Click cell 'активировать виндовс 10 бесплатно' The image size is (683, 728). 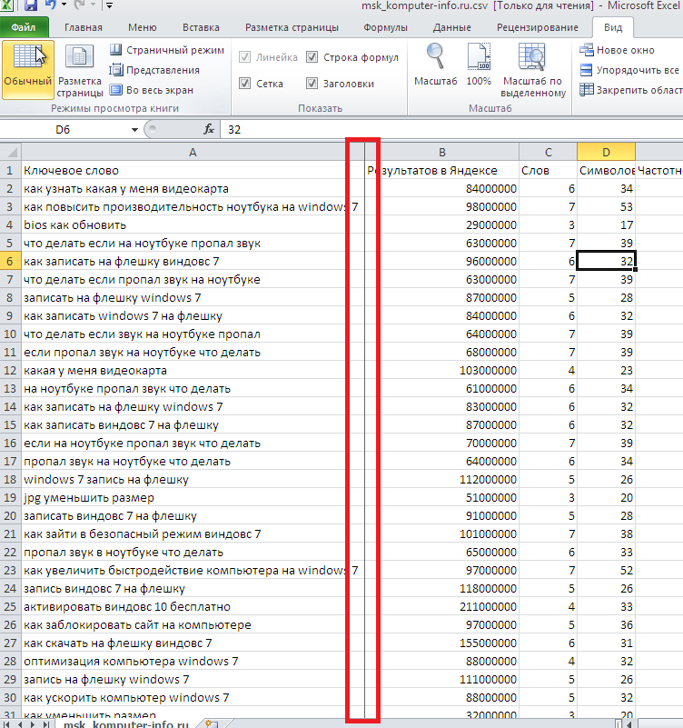(193, 607)
